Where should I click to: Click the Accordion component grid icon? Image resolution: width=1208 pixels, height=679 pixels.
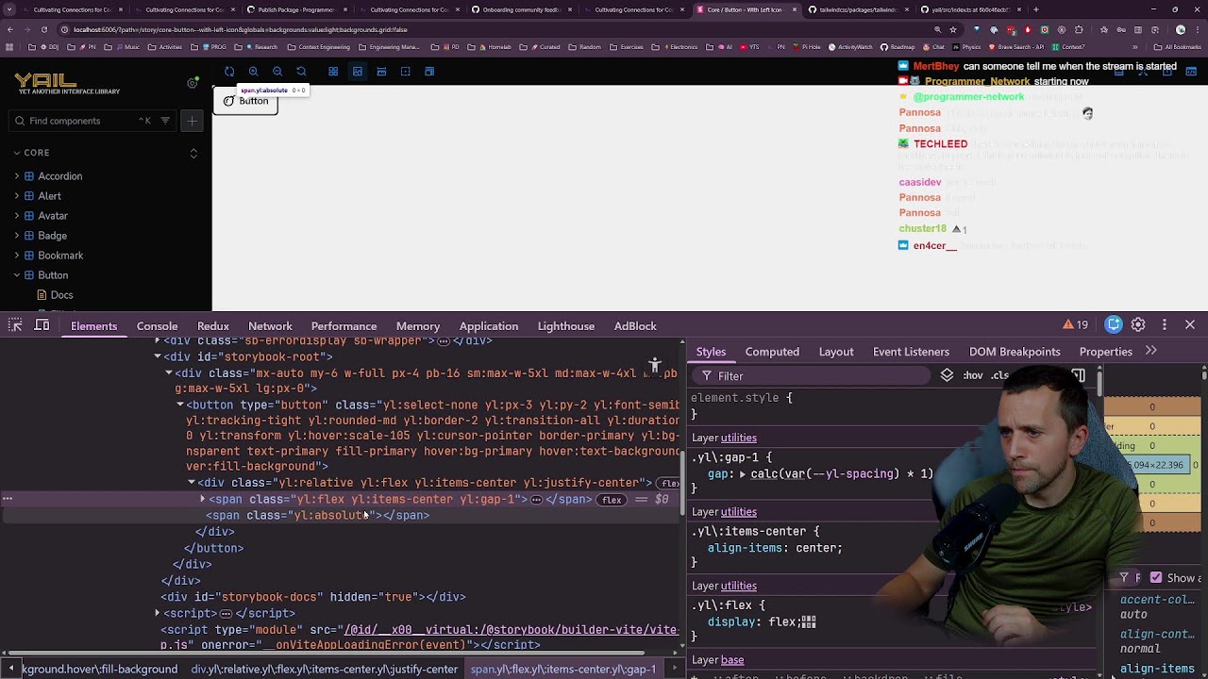coord(29,176)
